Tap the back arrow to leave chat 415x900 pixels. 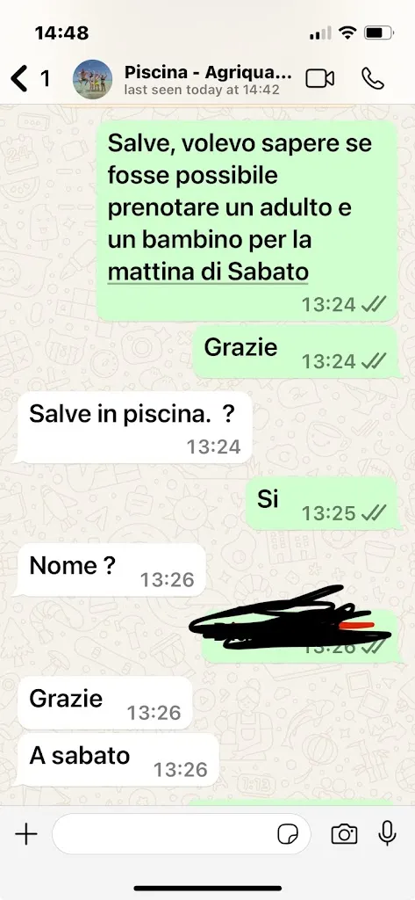tap(19, 78)
